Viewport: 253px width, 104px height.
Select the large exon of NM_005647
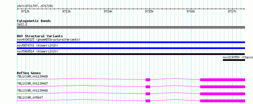tap(223, 101)
